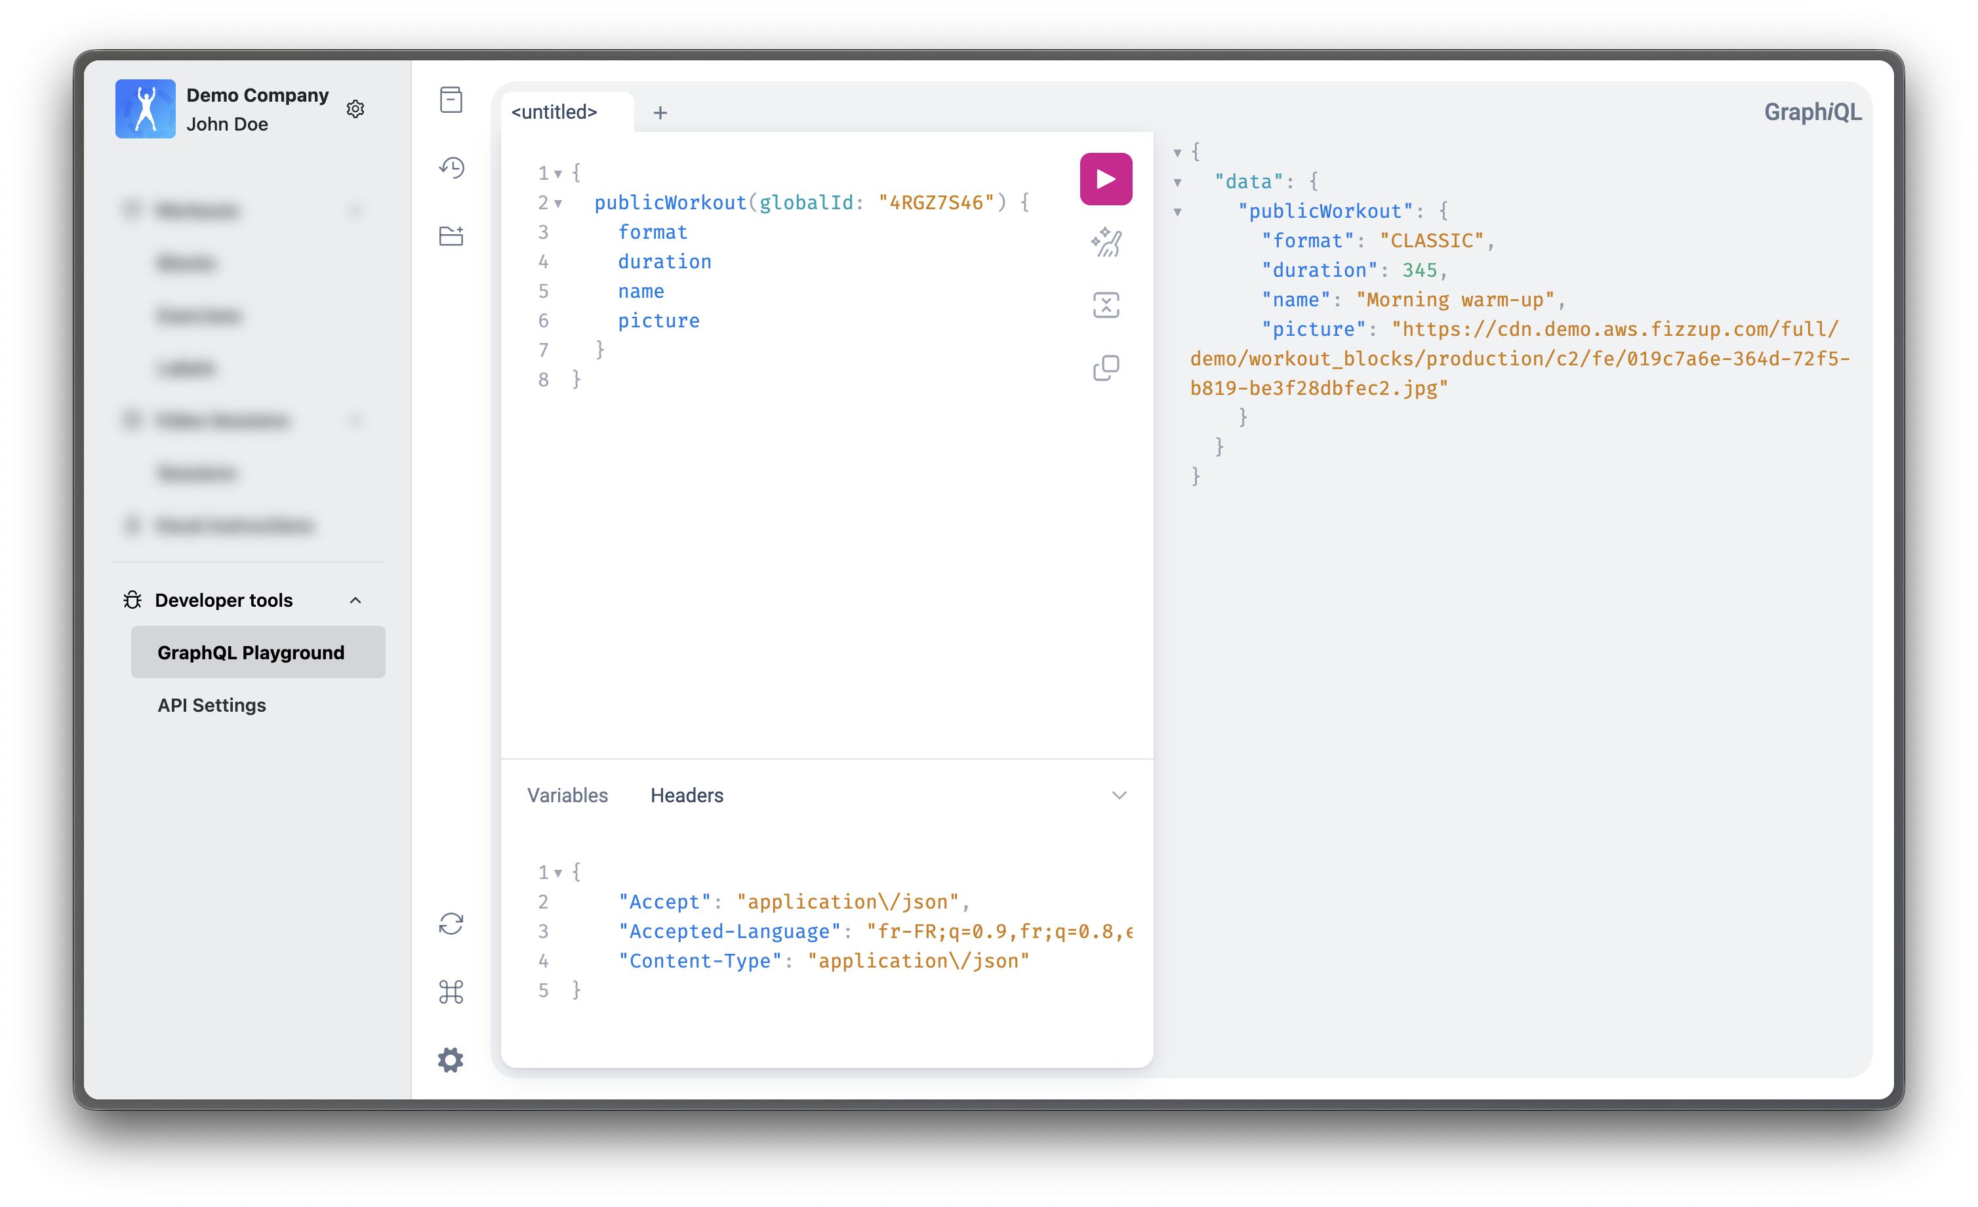Prettify the query with the magic wand icon

coord(1105,241)
